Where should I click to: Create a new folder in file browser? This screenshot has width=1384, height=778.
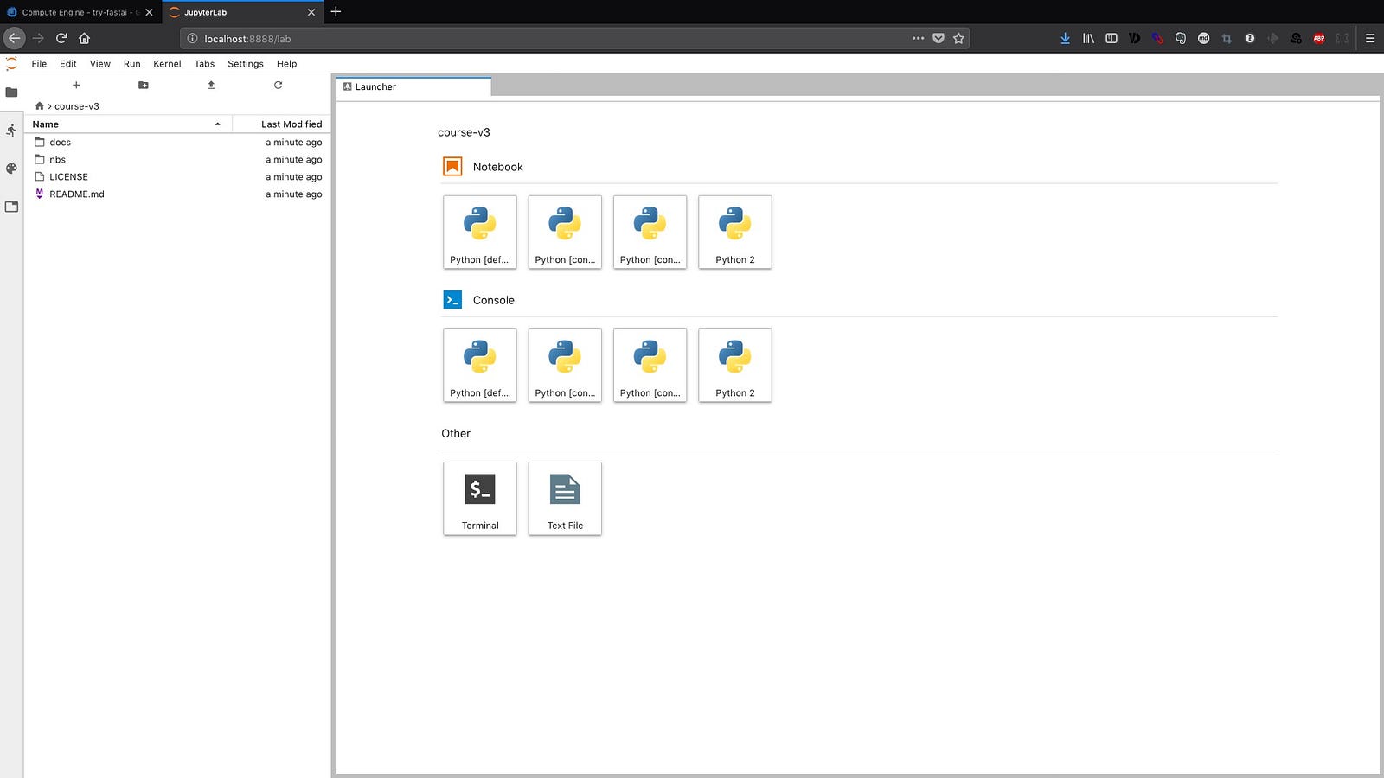[144, 85]
